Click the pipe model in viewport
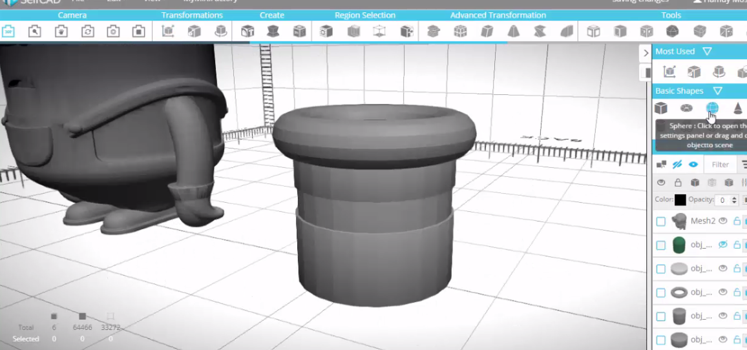This screenshot has width=747, height=350. [x=374, y=205]
